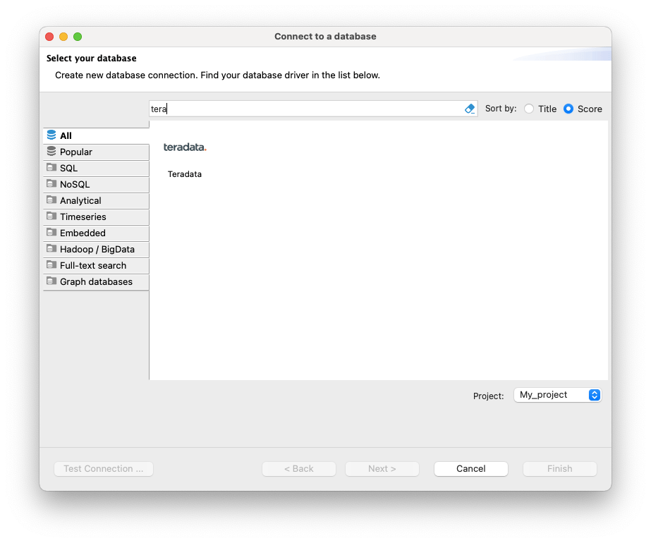
Task: Open the Project selector stepper arrows
Action: pos(595,395)
